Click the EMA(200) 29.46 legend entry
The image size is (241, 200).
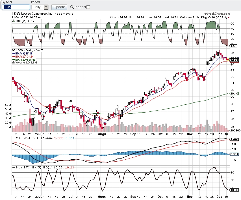click(24, 60)
